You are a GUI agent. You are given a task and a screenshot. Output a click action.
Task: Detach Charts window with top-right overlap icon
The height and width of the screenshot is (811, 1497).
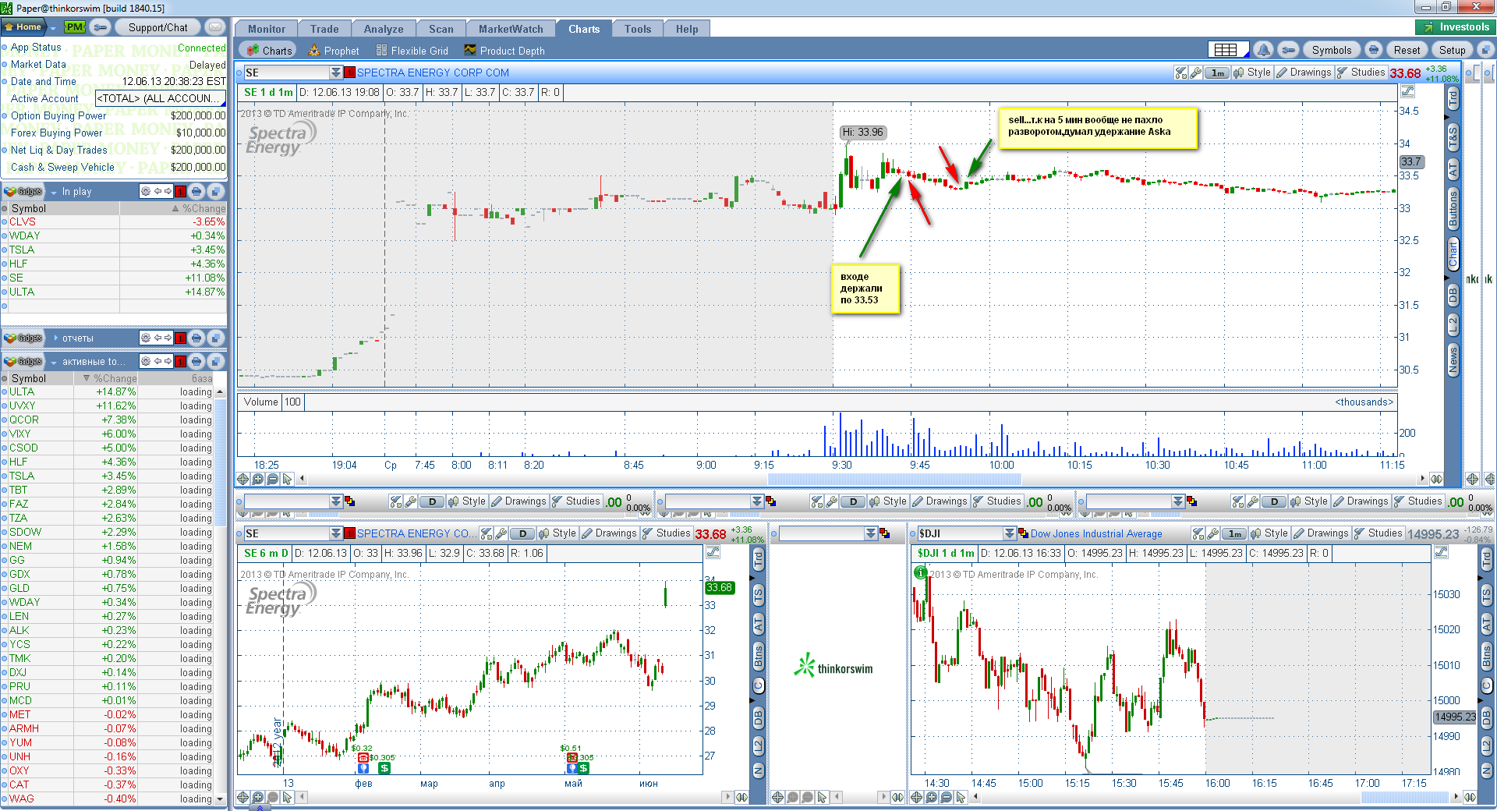pyautogui.click(x=1485, y=50)
